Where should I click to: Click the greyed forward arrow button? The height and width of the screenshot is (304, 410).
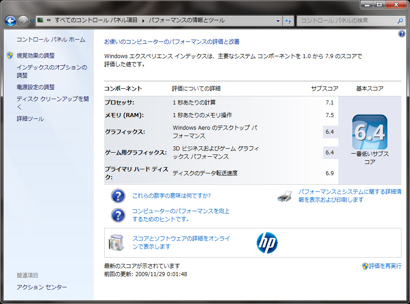[x=23, y=21]
